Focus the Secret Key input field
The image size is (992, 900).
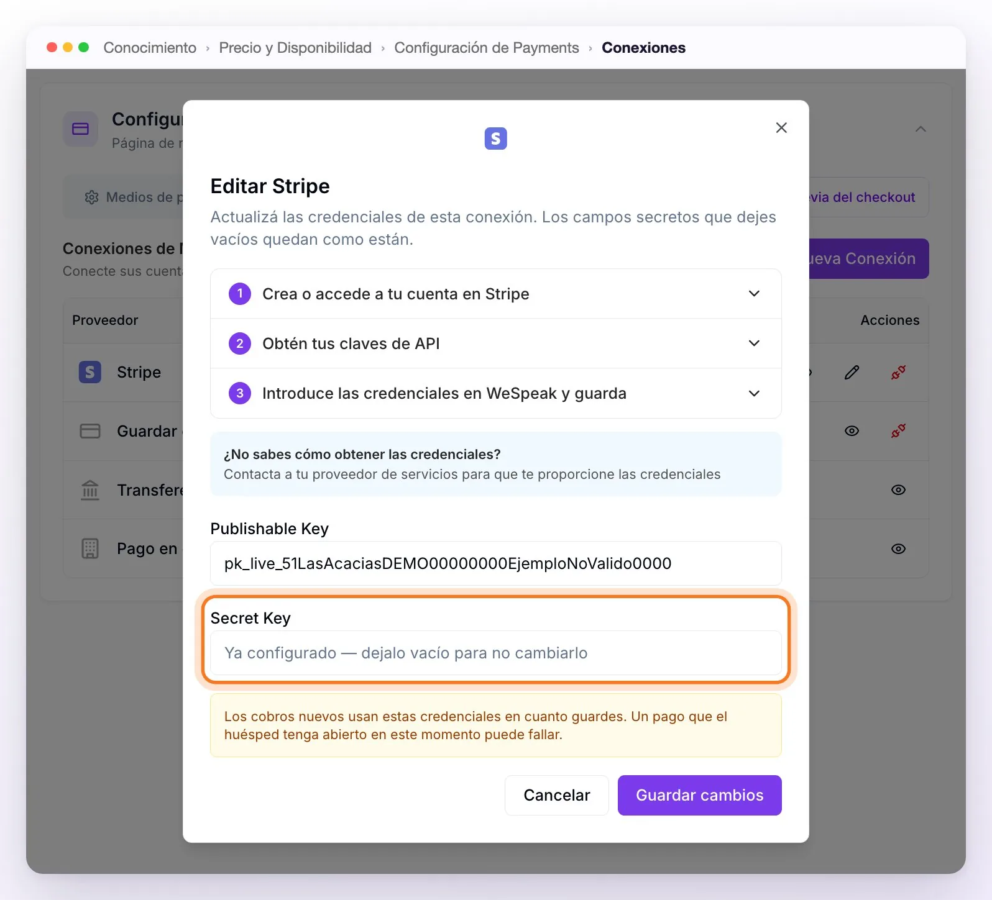pos(495,653)
